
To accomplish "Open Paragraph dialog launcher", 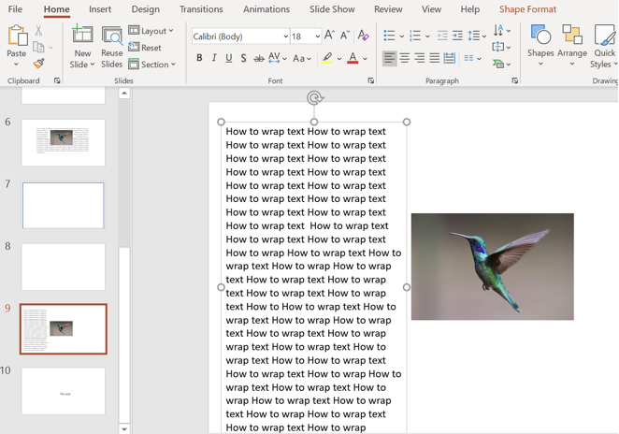I will [515, 80].
